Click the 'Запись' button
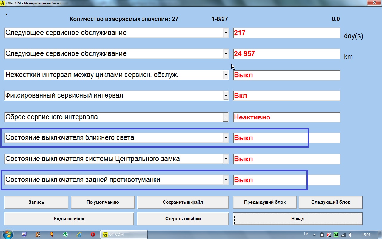The height and width of the screenshot is (239, 382). (x=36, y=202)
